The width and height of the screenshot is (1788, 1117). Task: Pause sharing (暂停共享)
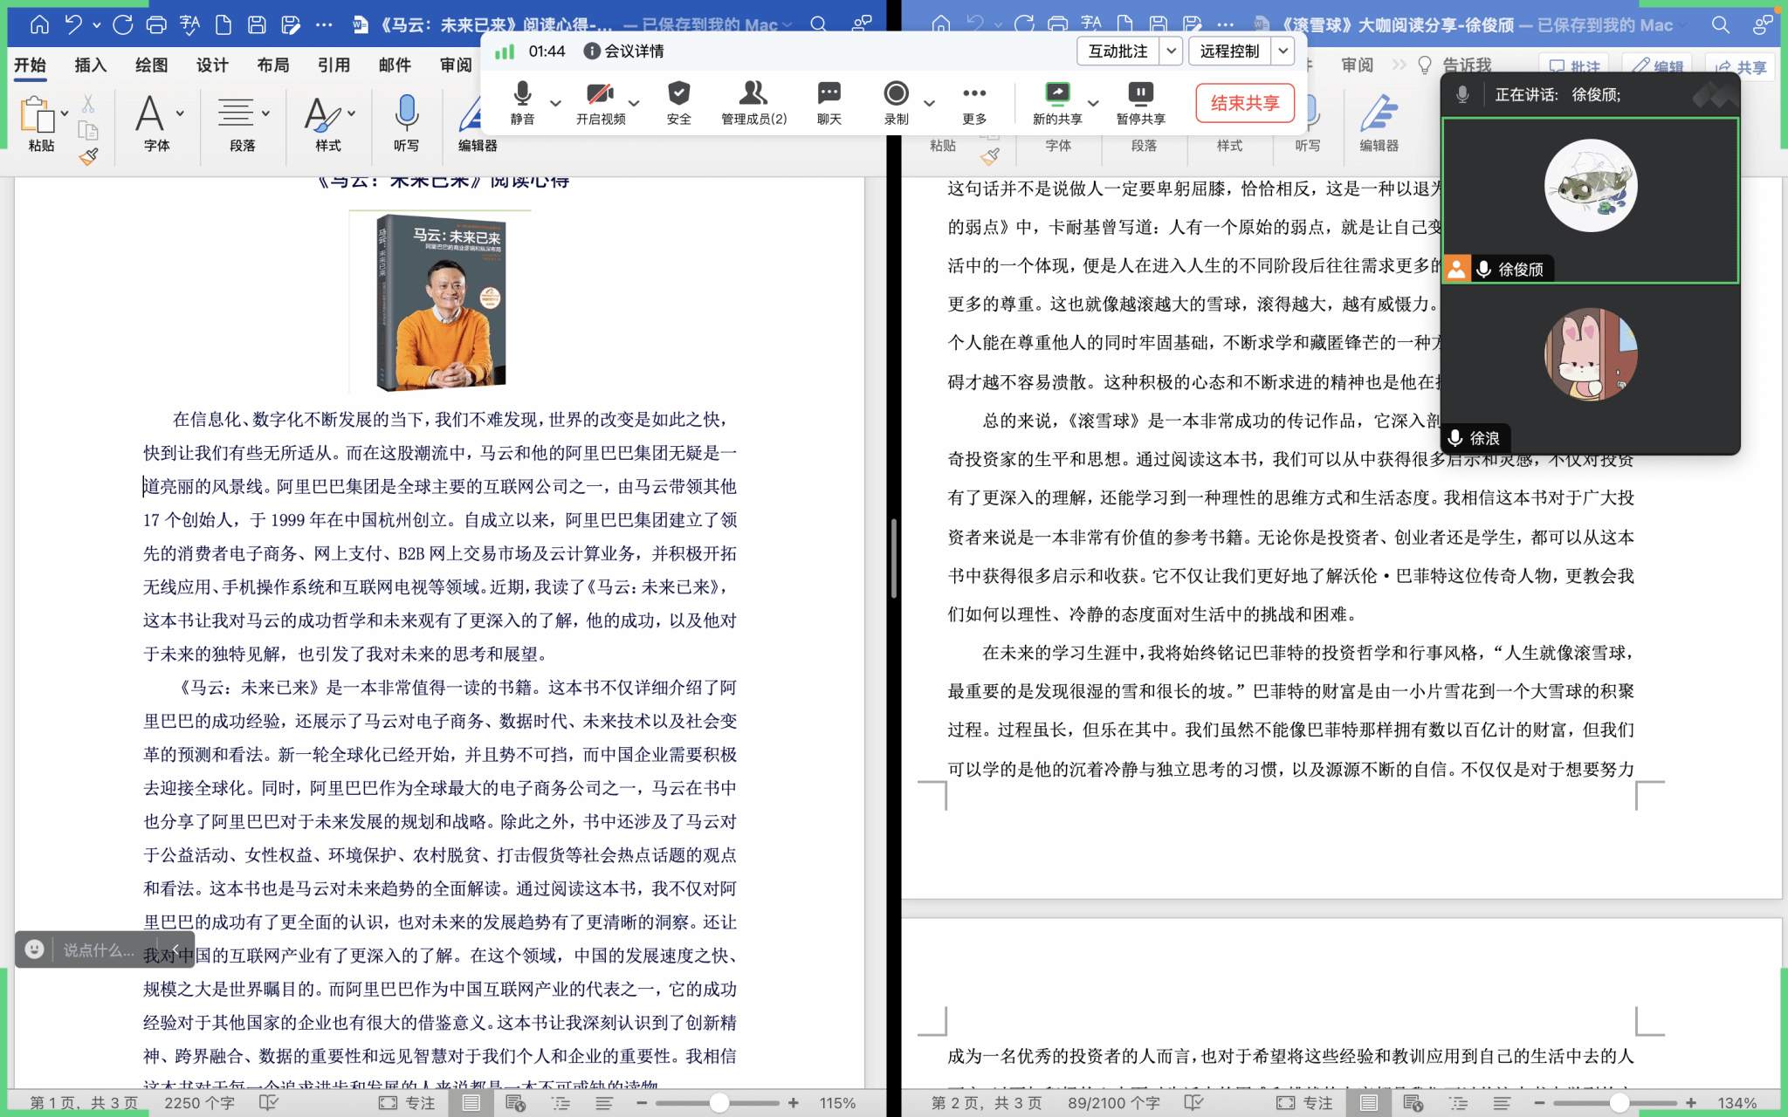(1141, 102)
